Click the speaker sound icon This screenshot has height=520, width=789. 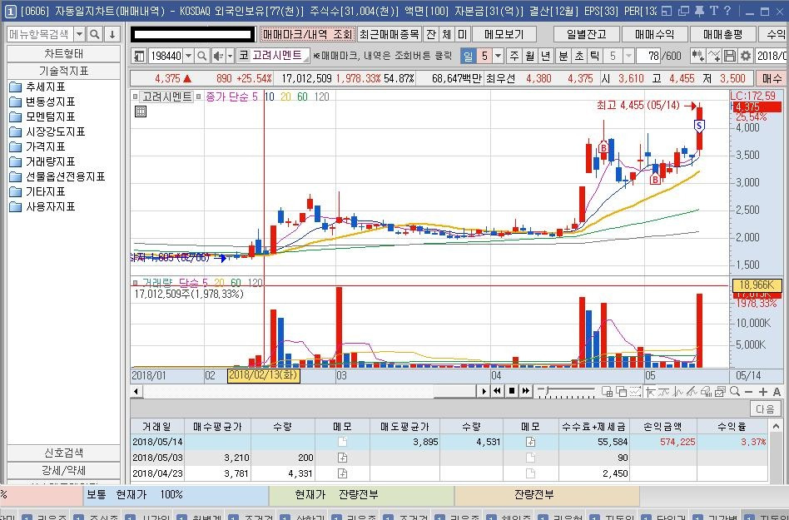click(x=218, y=56)
